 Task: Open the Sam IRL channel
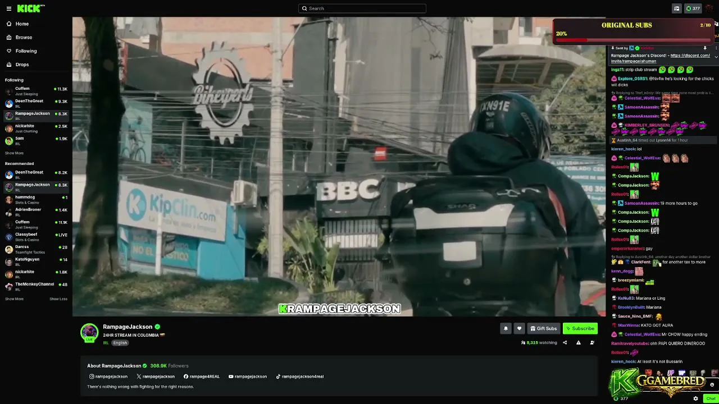coord(36,141)
